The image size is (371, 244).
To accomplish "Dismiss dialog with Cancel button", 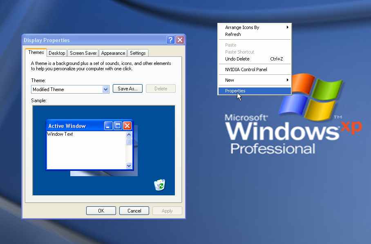I will tap(134, 210).
